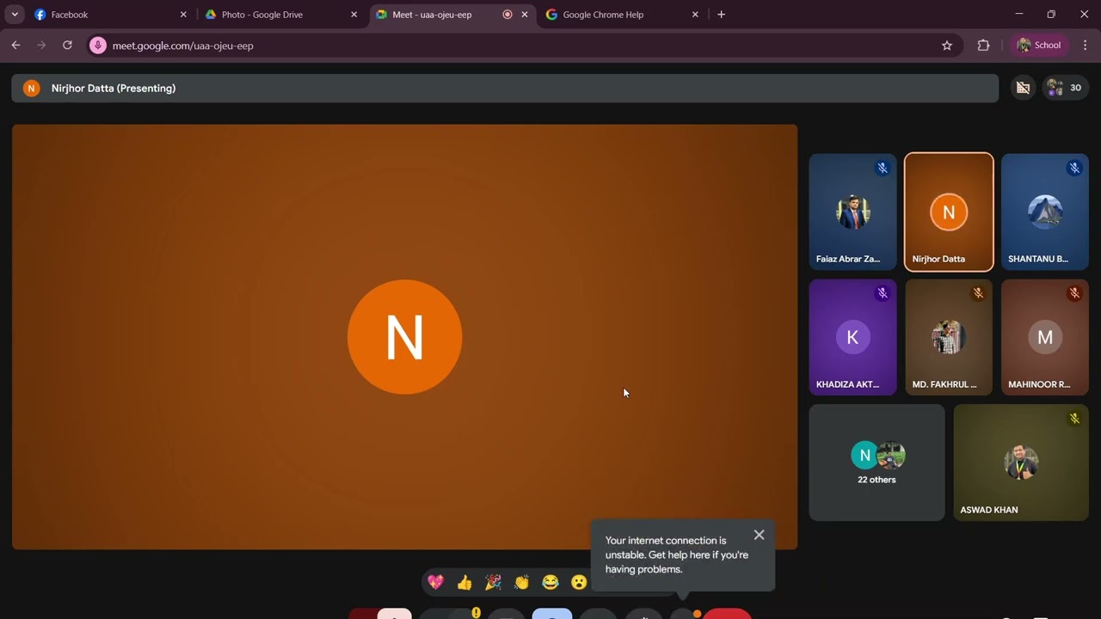Send the clapping hands emoji reaction
This screenshot has width=1101, height=619.
[x=521, y=583]
